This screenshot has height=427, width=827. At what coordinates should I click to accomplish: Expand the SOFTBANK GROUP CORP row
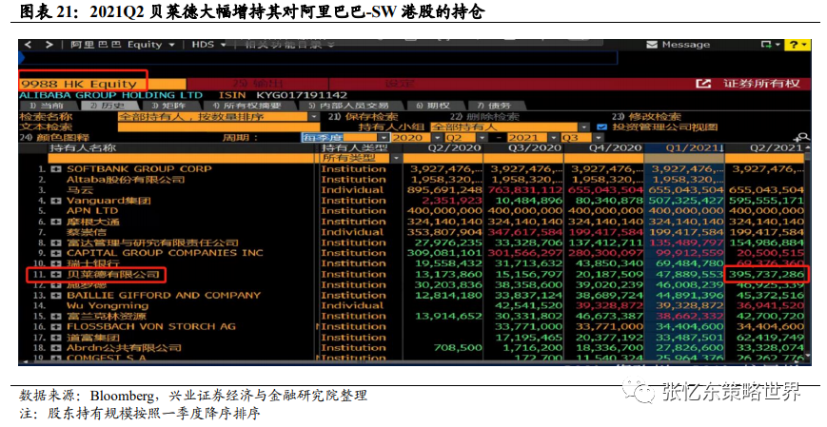point(56,169)
